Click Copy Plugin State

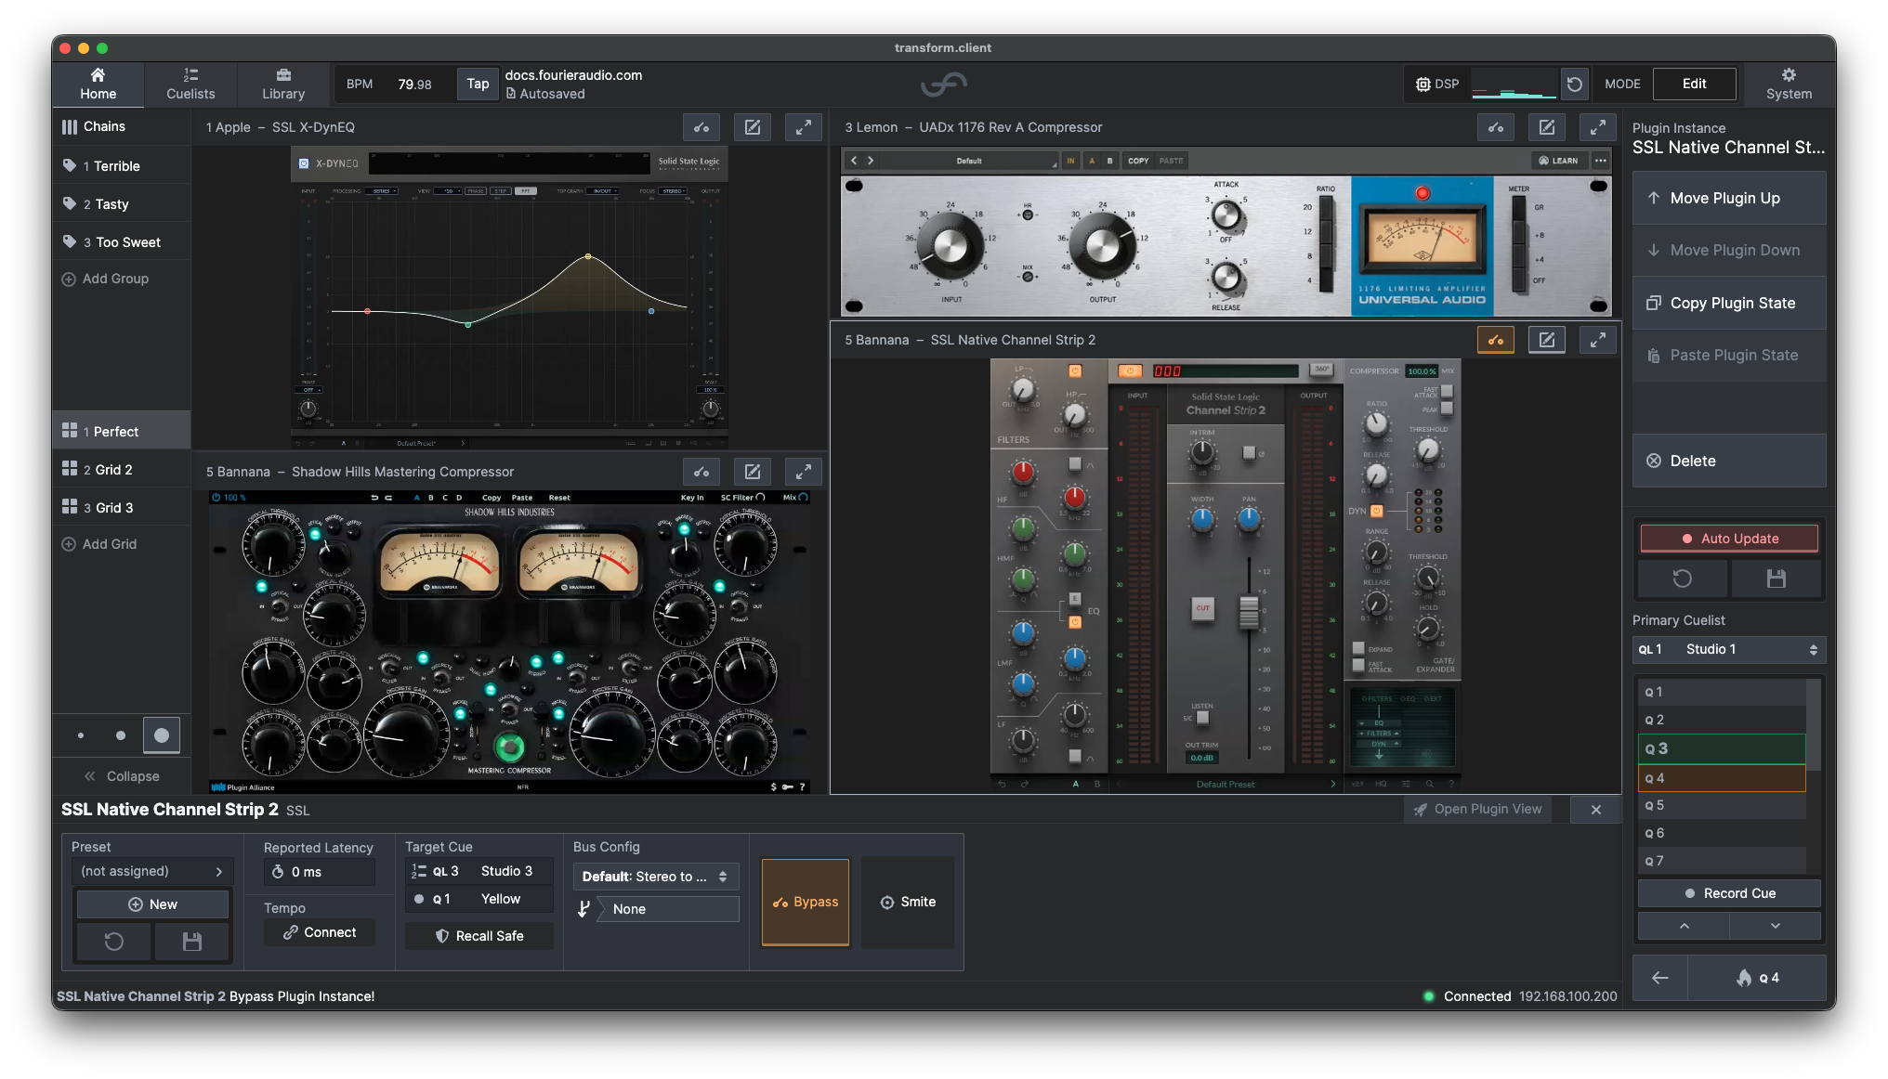click(x=1729, y=303)
